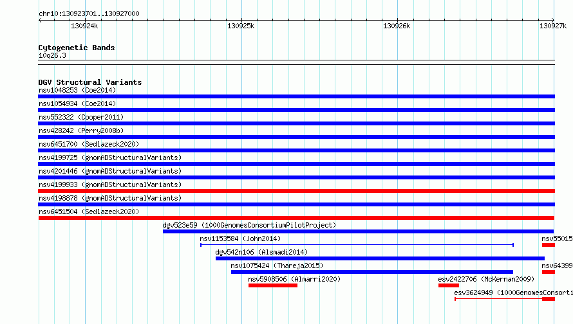This screenshot has height=324, width=573.
Task: Click the left arrowhead of the ruler
Action: 40,20
